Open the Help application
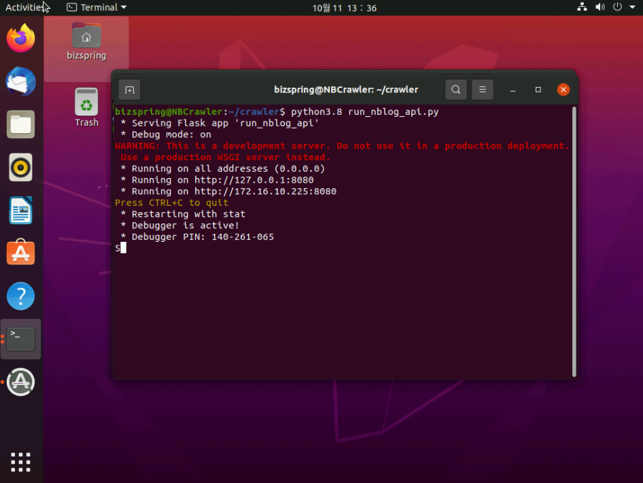This screenshot has height=483, width=643. 20,296
